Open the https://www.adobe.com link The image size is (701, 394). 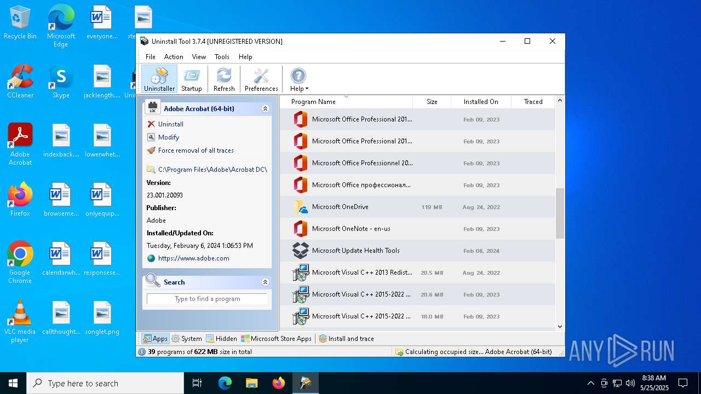pyautogui.click(x=193, y=258)
